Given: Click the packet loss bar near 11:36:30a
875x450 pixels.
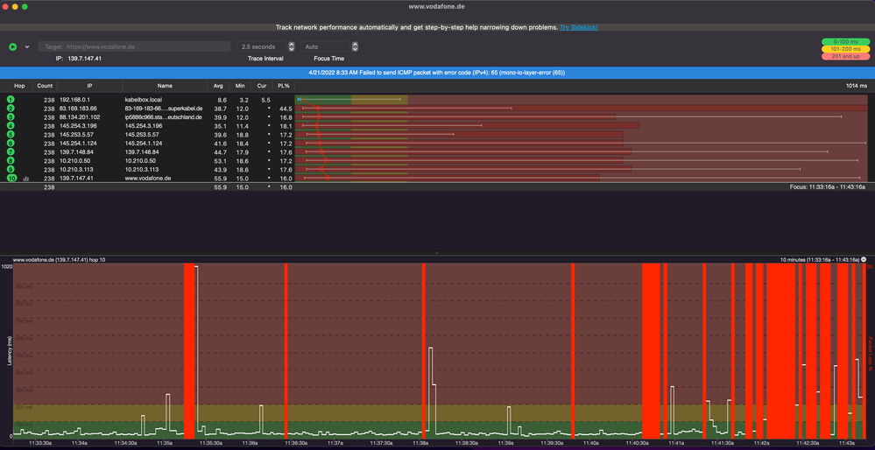Looking at the screenshot, I should coord(286,350).
